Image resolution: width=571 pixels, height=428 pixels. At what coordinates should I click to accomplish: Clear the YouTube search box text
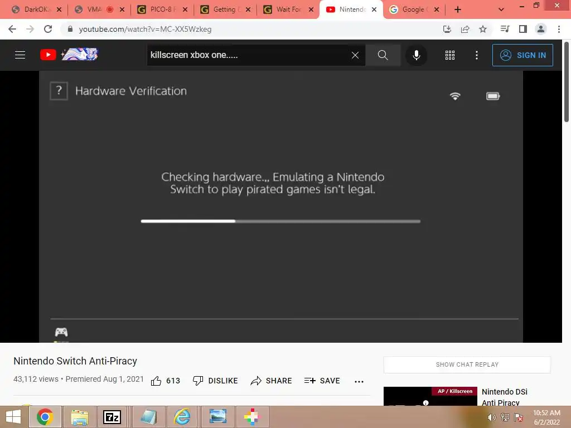point(355,55)
